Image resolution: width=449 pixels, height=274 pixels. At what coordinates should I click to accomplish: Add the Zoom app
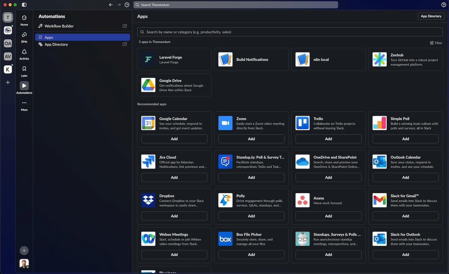pyautogui.click(x=251, y=139)
